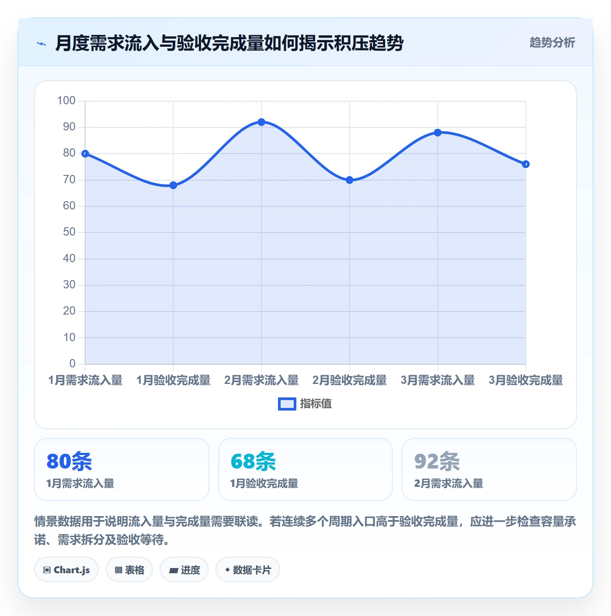The image size is (611, 616).
Task: Toggle the 指标值 legend color box
Action: (x=287, y=404)
